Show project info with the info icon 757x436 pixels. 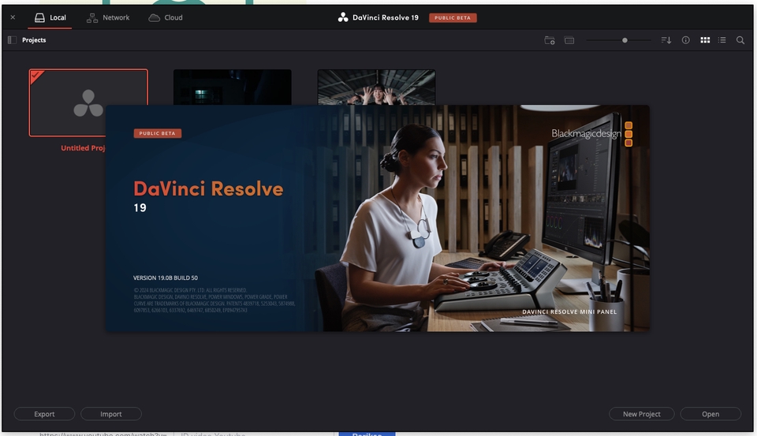click(x=685, y=40)
